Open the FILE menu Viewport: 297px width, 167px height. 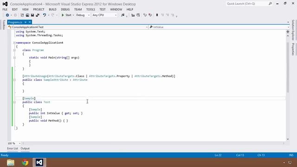tap(5, 9)
